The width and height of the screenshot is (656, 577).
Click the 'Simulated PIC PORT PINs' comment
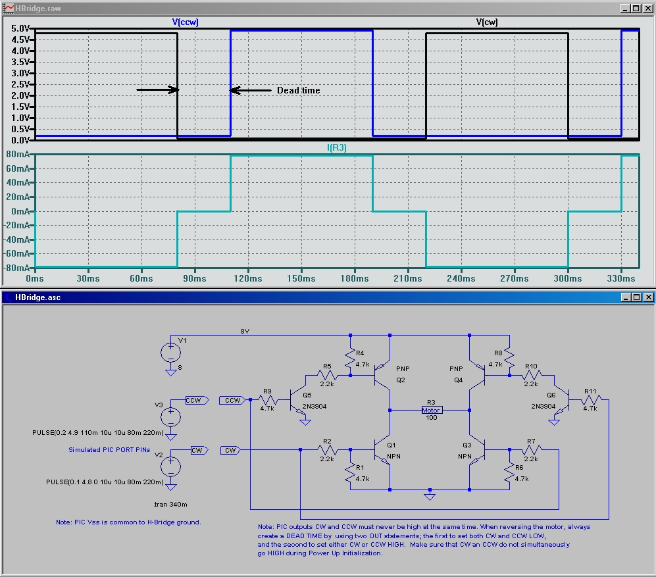tap(109, 450)
